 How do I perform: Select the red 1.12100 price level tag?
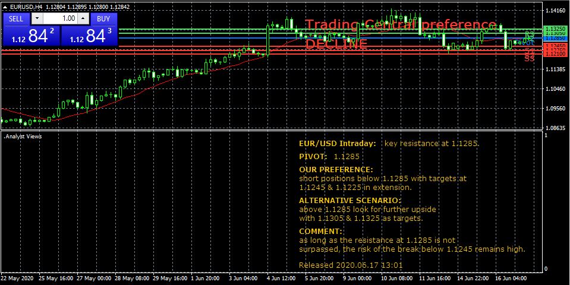point(557,54)
